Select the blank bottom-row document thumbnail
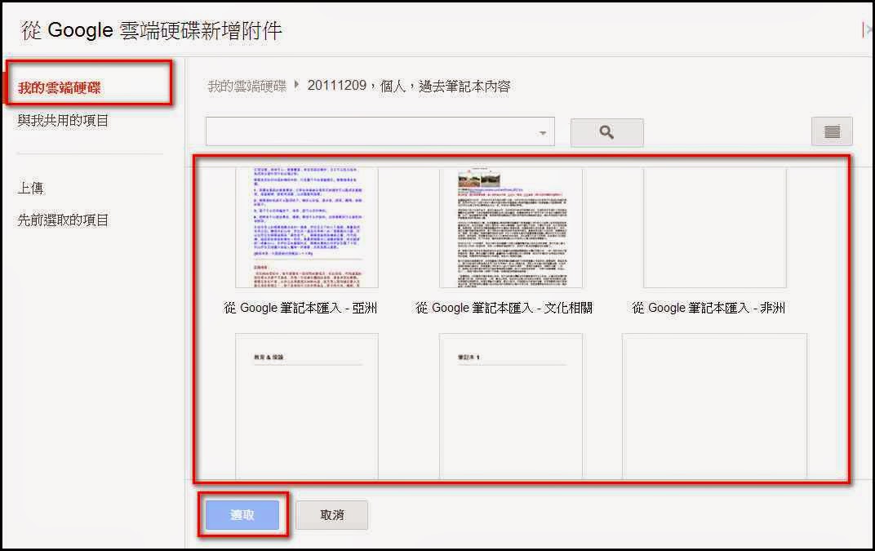Viewport: 875px width, 551px height. [x=715, y=406]
